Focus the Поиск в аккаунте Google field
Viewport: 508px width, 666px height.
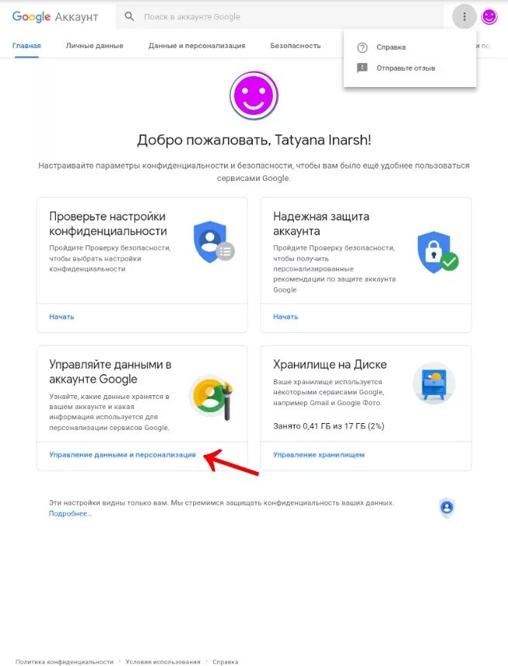coord(280,16)
